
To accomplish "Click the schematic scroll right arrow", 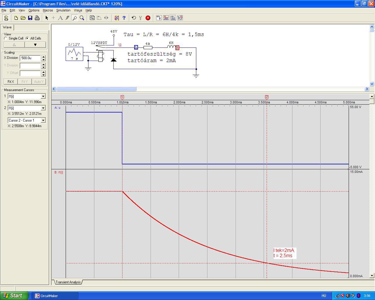I will pos(367,89).
